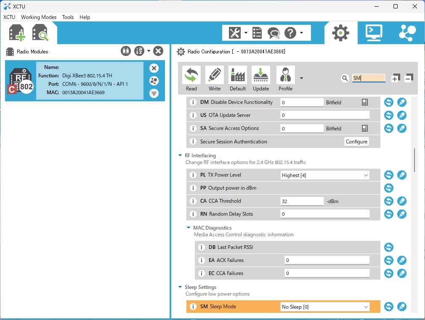Write the SA Secure Access Options value
425x320 pixels.
(x=402, y=128)
